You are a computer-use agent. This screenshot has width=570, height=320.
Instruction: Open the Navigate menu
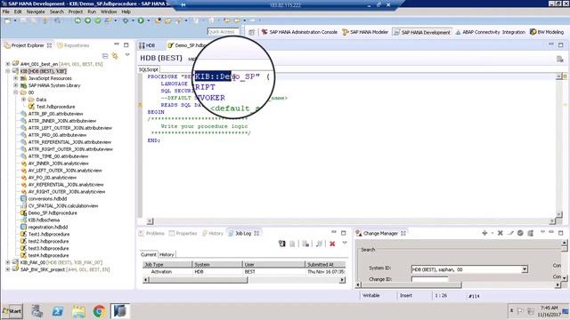[x=36, y=12]
